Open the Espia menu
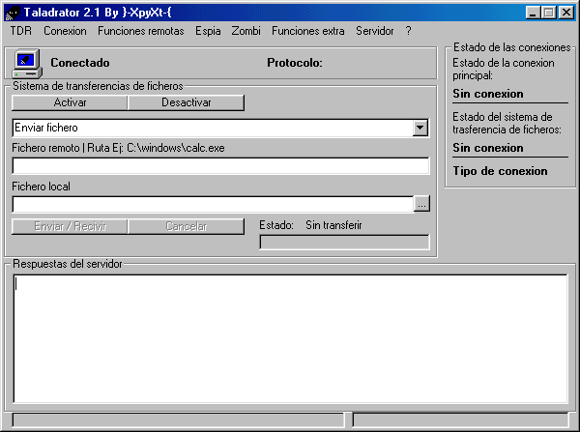This screenshot has width=580, height=432. tap(208, 31)
